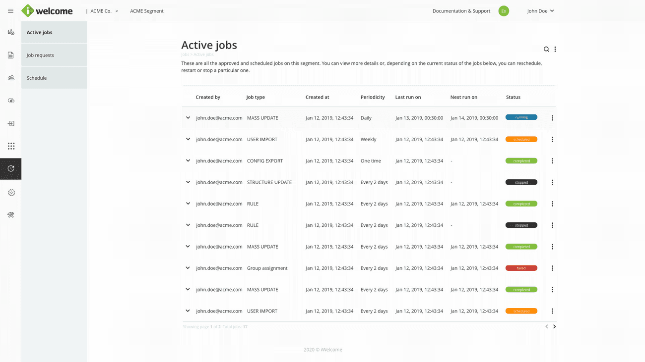Click the tools wrench icon in sidebar
Screen dimensions: 645x362
point(11,215)
